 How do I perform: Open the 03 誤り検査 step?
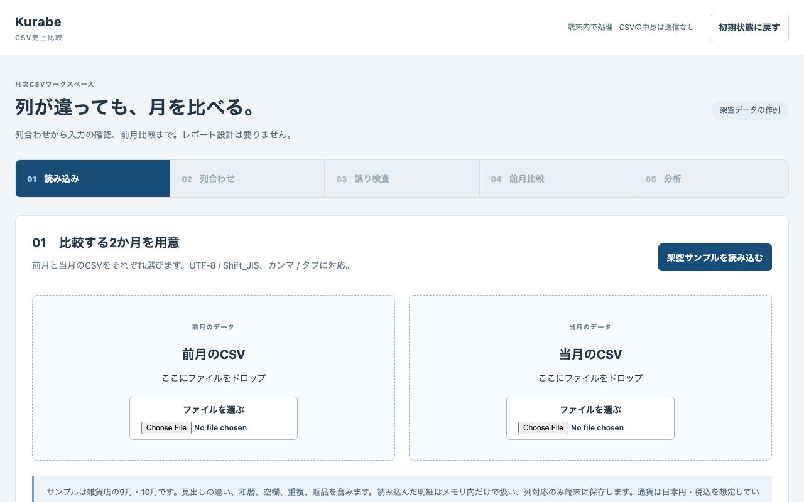coord(402,179)
